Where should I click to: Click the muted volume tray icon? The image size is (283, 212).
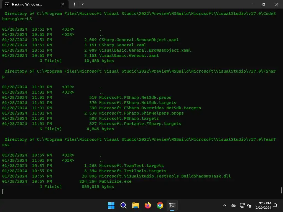coord(249,205)
